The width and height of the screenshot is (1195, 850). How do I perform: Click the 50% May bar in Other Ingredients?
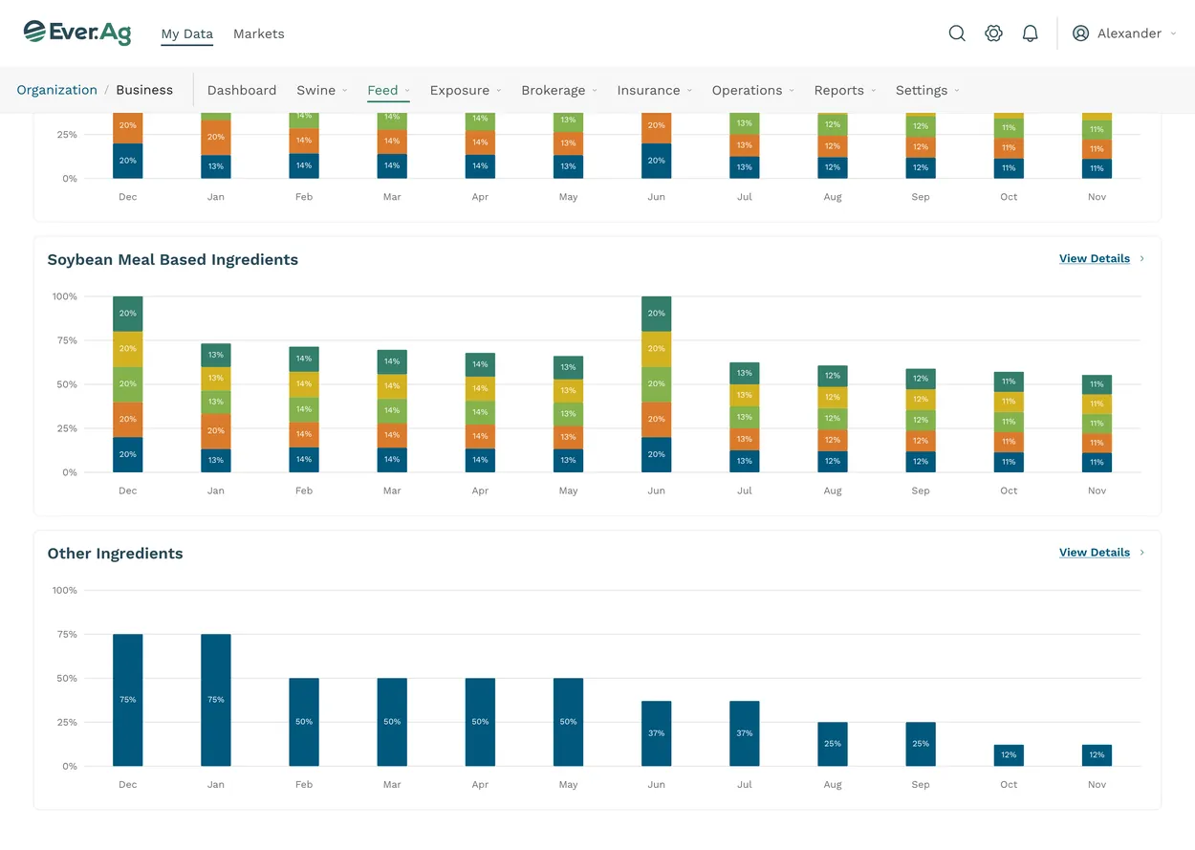click(569, 722)
